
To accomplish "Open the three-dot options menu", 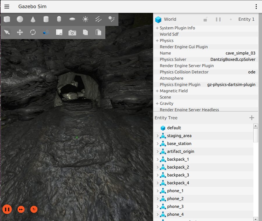I will pos(256,6).
